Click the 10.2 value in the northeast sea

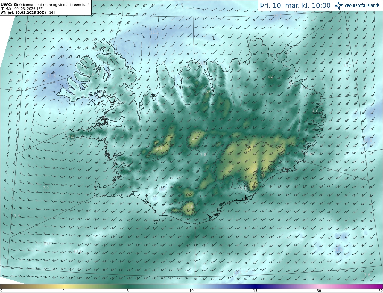(347, 66)
